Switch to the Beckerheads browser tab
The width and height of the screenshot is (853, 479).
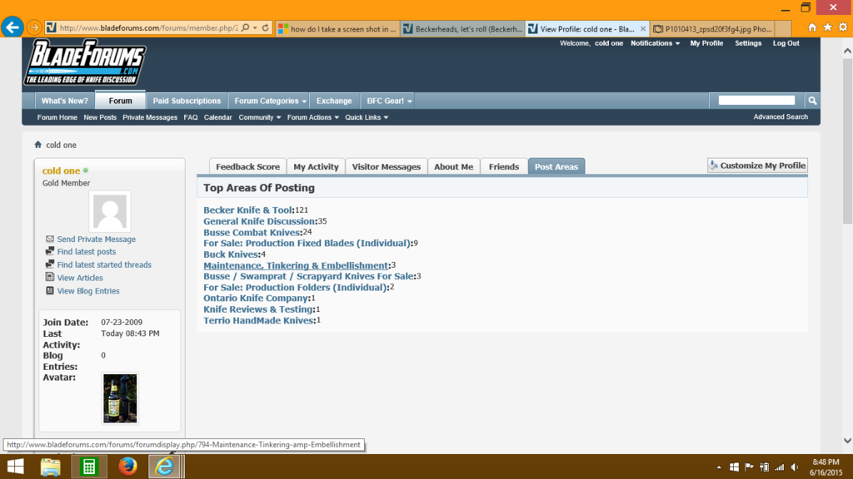pos(463,29)
